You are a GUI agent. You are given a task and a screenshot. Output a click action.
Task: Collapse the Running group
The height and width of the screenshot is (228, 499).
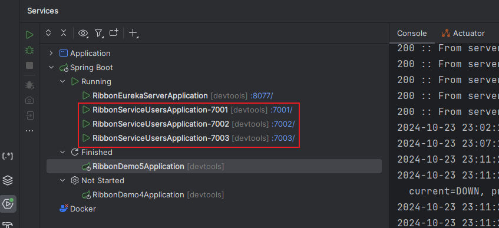[62, 81]
